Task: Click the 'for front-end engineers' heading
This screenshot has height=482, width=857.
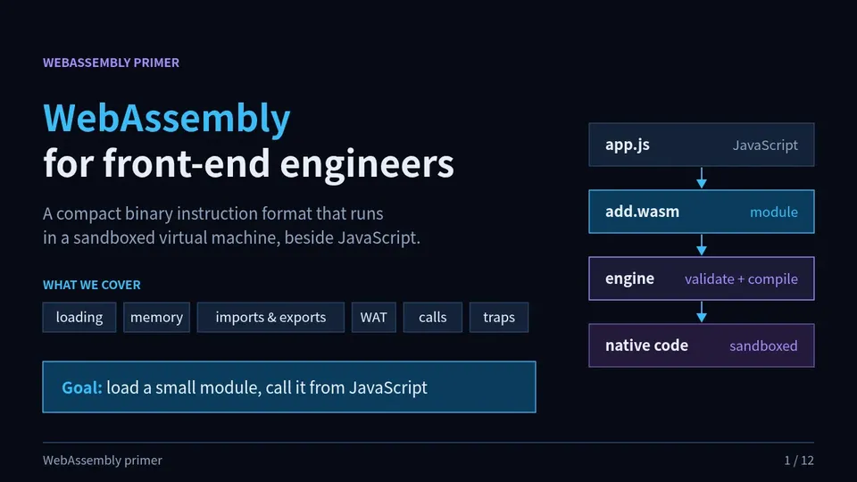Action: (249, 163)
